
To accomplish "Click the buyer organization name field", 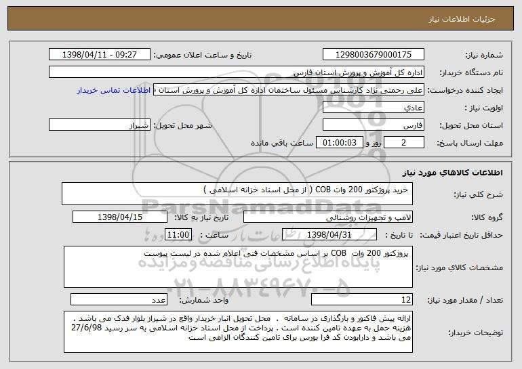I will click(x=237, y=72).
